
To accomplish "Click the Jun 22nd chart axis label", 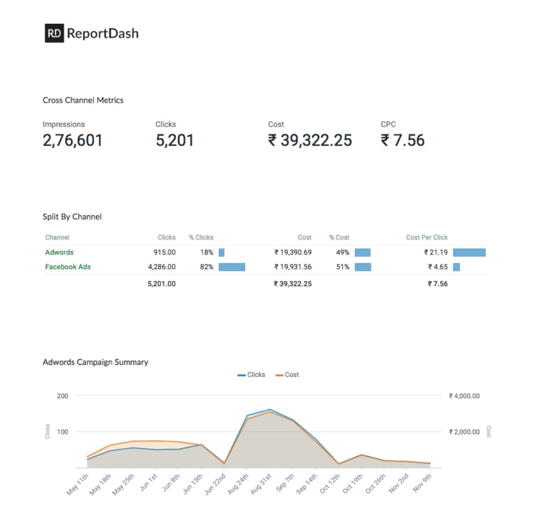I will [x=215, y=485].
